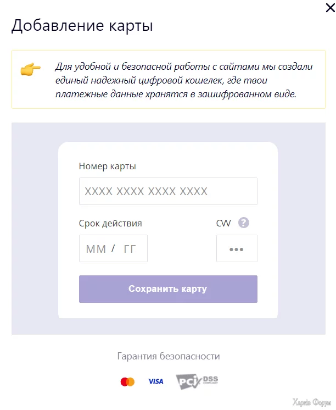
Task: Click the digital wallet info message text
Action: pos(183,80)
